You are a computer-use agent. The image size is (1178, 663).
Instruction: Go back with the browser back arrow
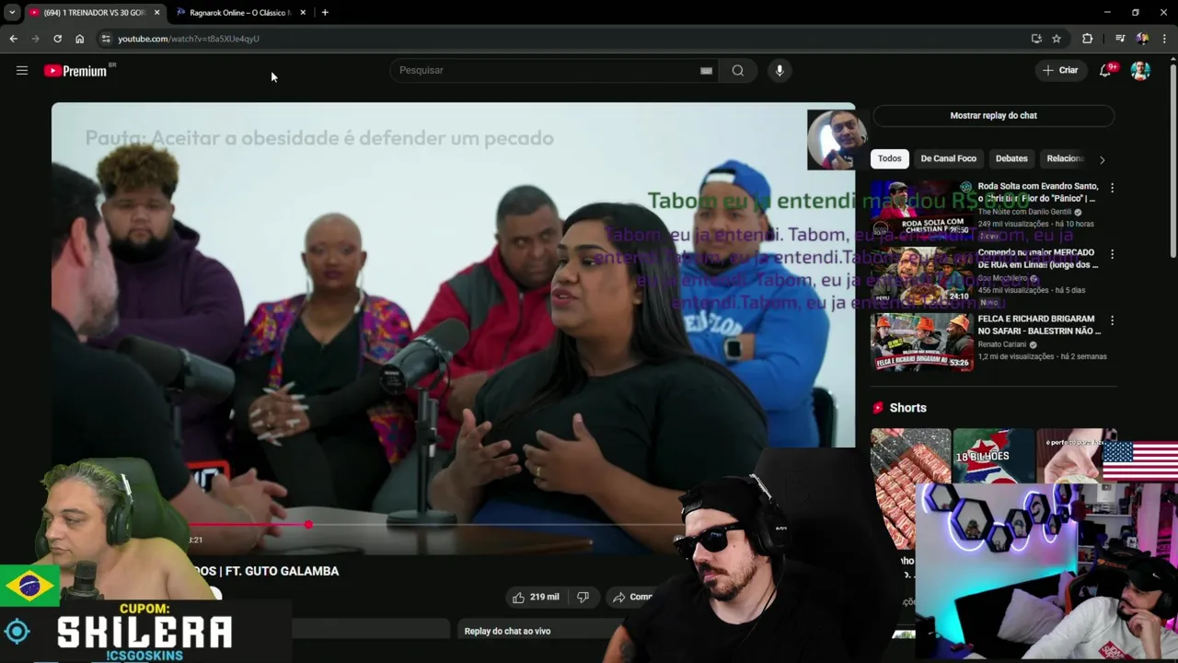[x=13, y=39]
